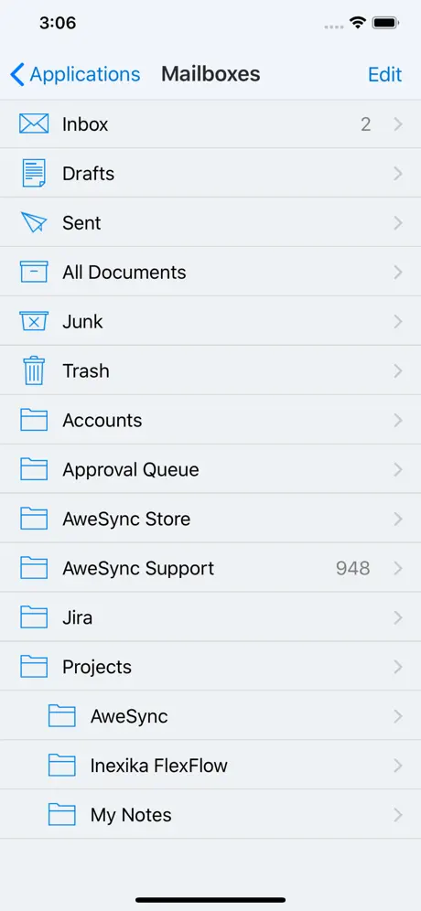This screenshot has width=421, height=911.
Task: Select the Jira label
Action: coord(78,618)
